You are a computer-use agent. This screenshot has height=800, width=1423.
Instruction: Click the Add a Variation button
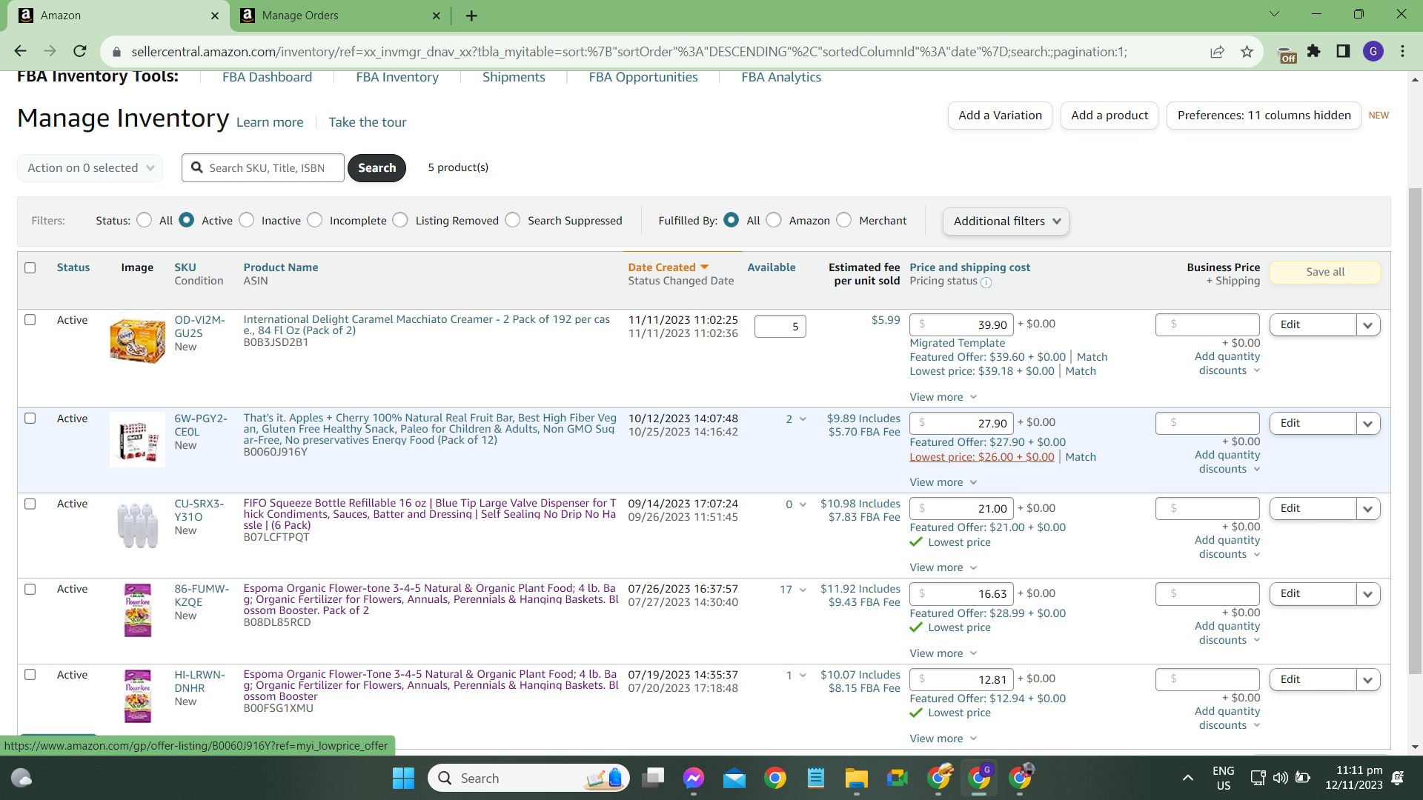1000,116
